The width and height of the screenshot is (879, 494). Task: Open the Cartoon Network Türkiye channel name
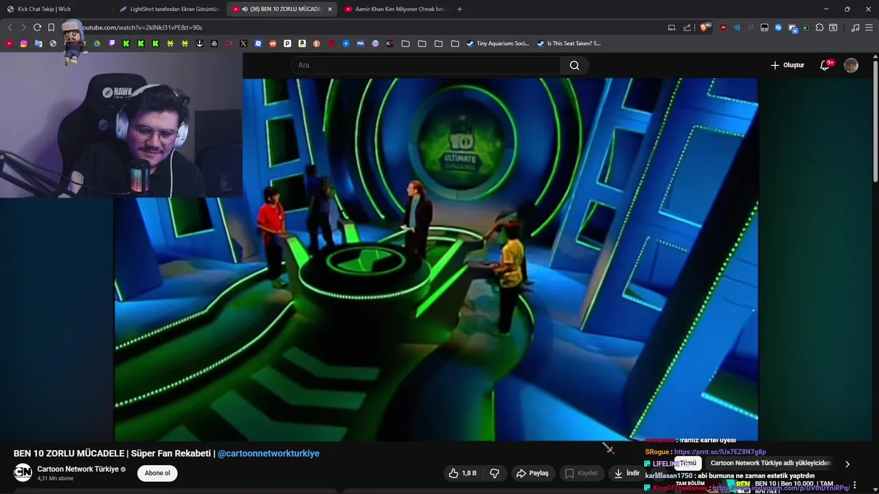tap(78, 469)
